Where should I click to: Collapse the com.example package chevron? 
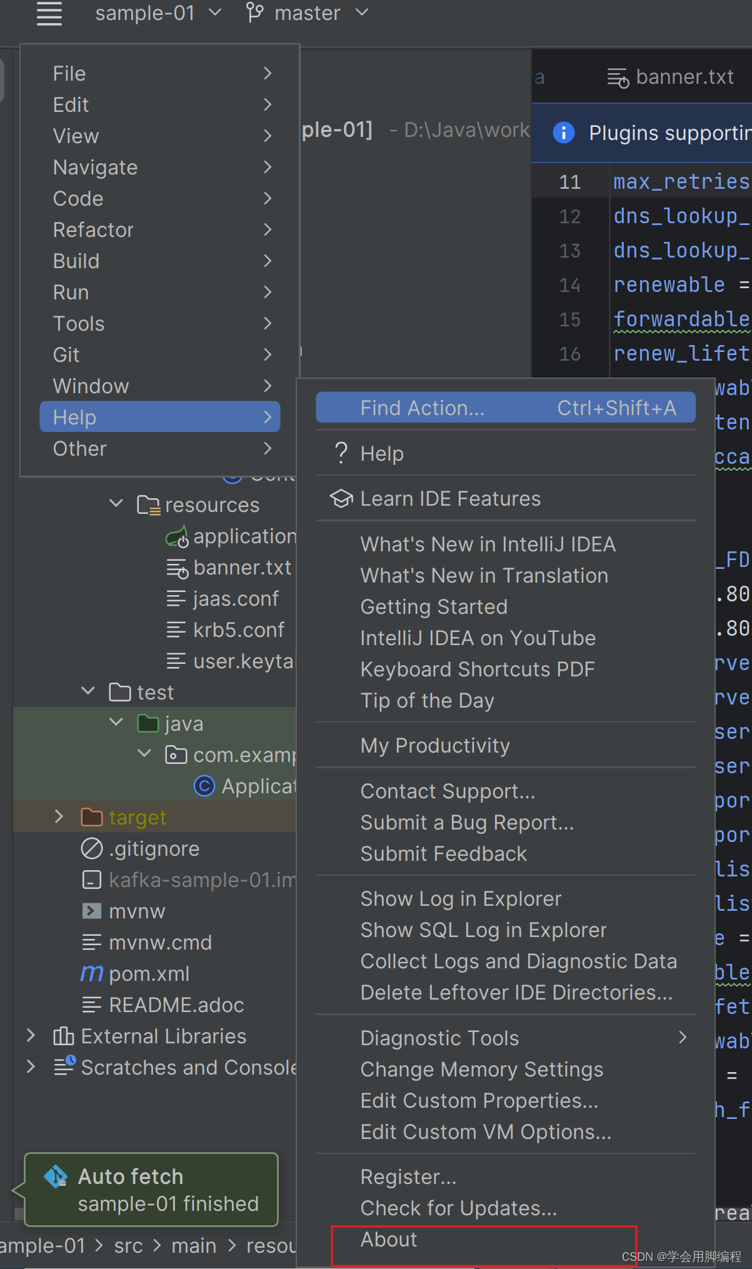pyautogui.click(x=144, y=753)
